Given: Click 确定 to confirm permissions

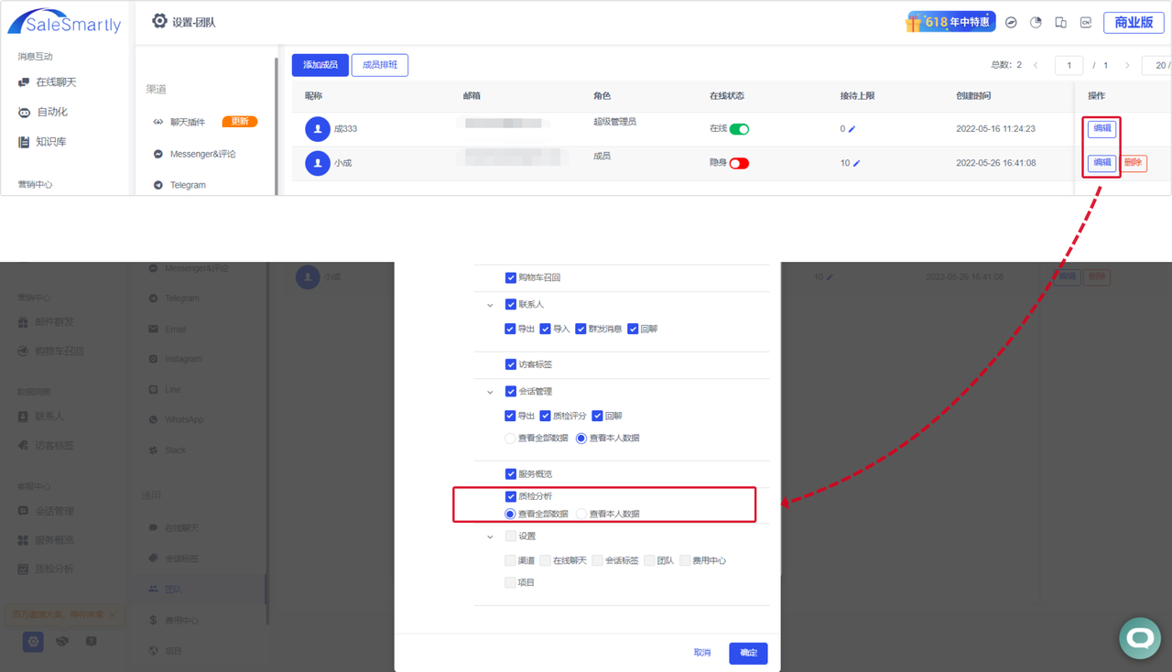Looking at the screenshot, I should coord(748,653).
